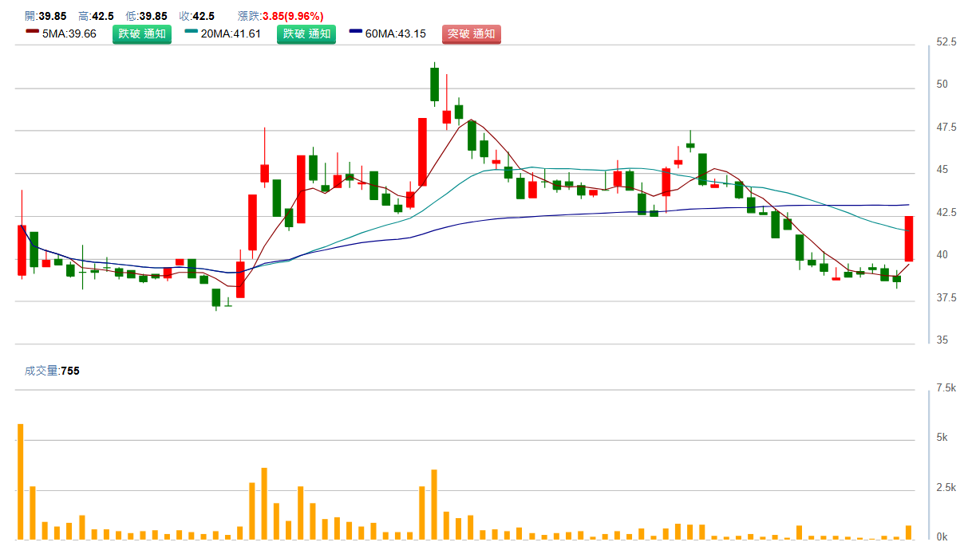Image resolution: width=968 pixels, height=558 pixels.
Task: Click the tallest green candlestick near 51
Action: (x=435, y=84)
